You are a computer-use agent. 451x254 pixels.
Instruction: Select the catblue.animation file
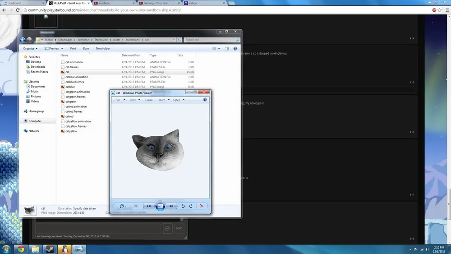pyautogui.click(x=77, y=77)
